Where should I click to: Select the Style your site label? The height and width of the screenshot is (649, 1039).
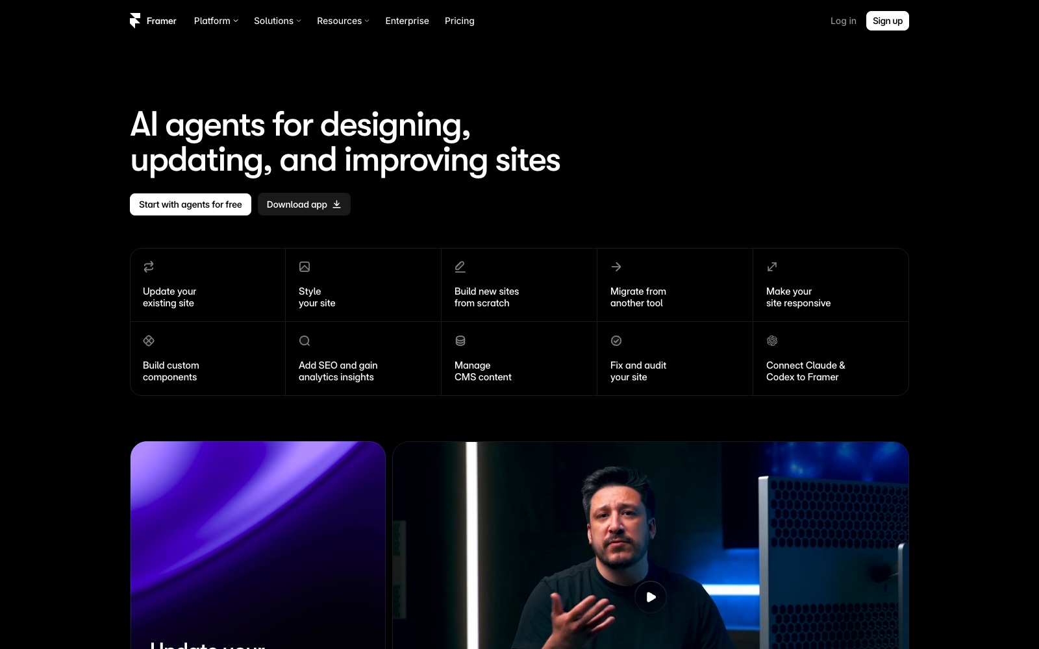(x=317, y=297)
